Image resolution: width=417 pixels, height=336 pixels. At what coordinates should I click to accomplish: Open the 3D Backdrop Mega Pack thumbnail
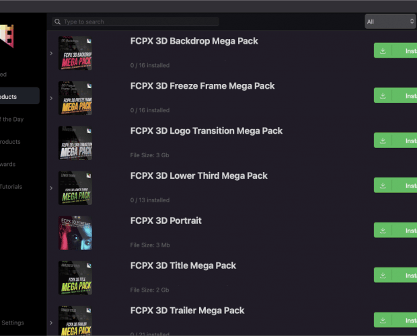(x=75, y=53)
